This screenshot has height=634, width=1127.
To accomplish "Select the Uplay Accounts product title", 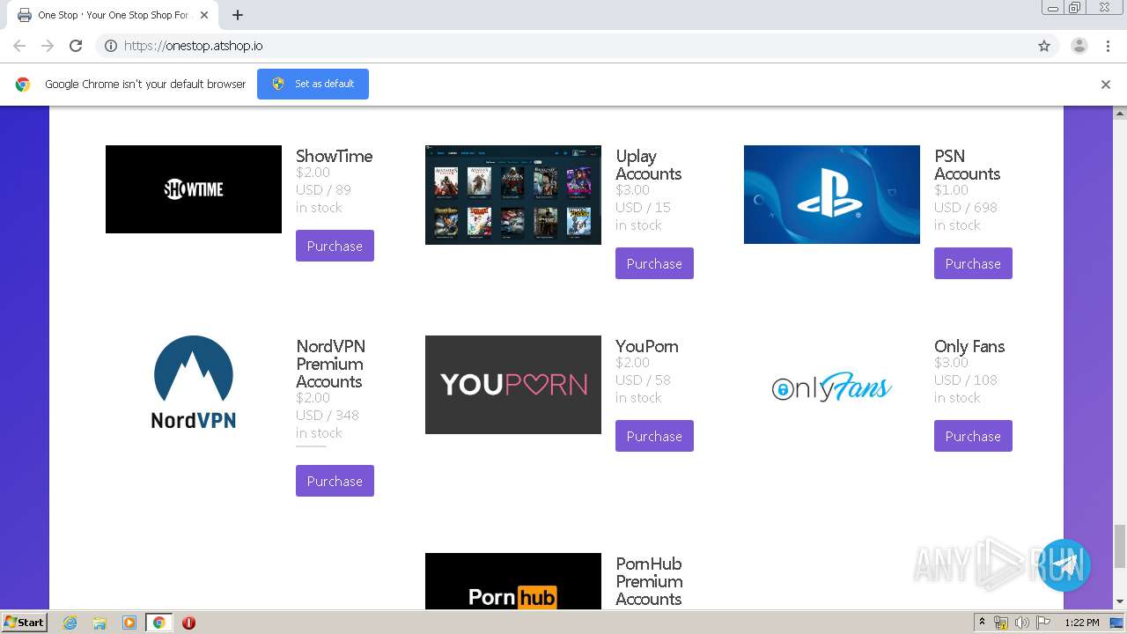I will [x=649, y=165].
